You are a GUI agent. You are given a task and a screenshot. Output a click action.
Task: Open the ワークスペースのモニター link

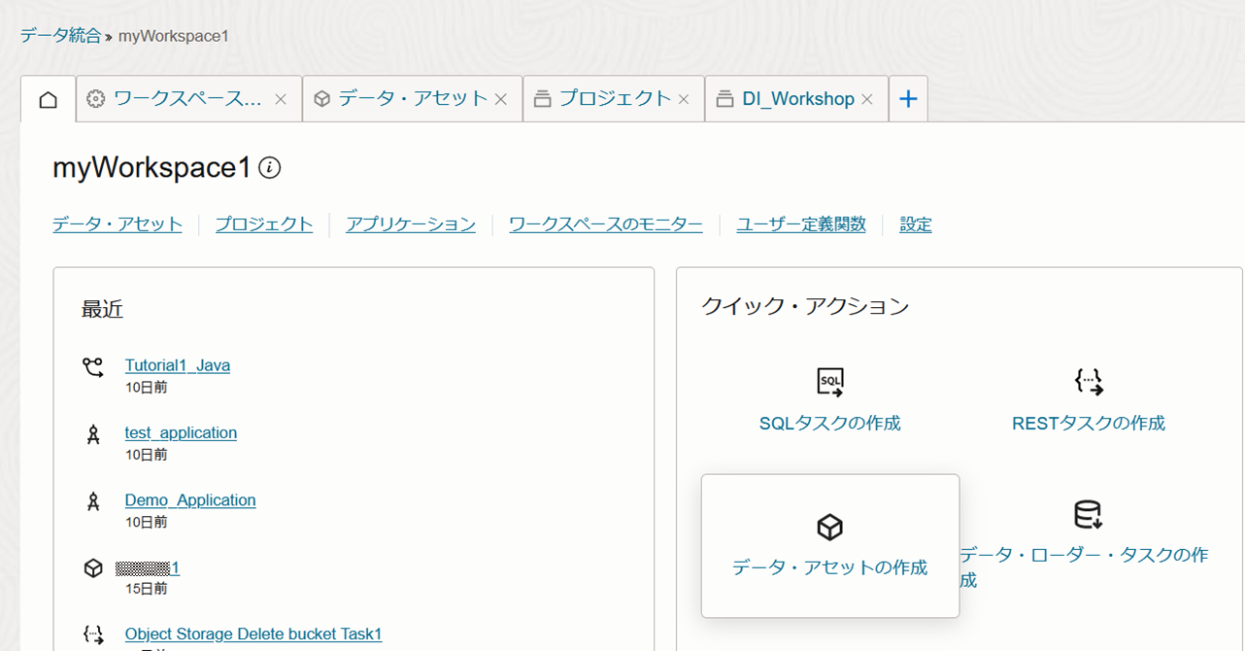pos(606,224)
